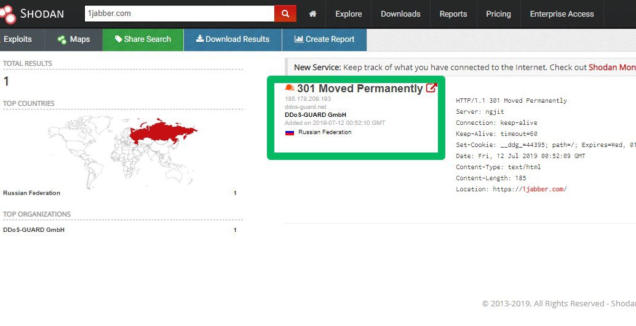Click the TOP COUNTRIES heading

coord(29,103)
